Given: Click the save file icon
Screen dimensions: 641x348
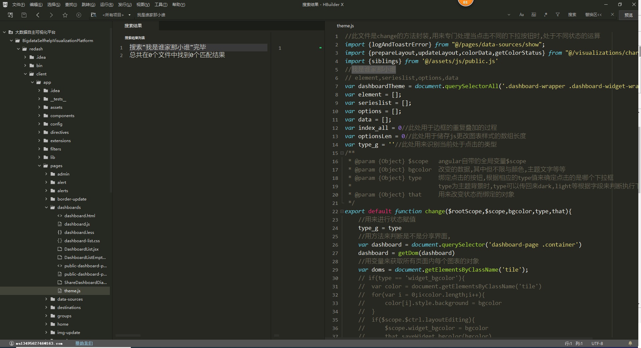Looking at the screenshot, I should click(24, 15).
